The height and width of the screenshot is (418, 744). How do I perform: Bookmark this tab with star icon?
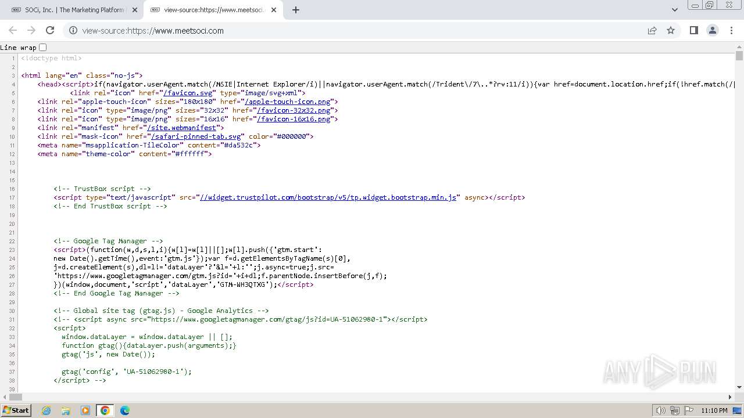tap(671, 31)
